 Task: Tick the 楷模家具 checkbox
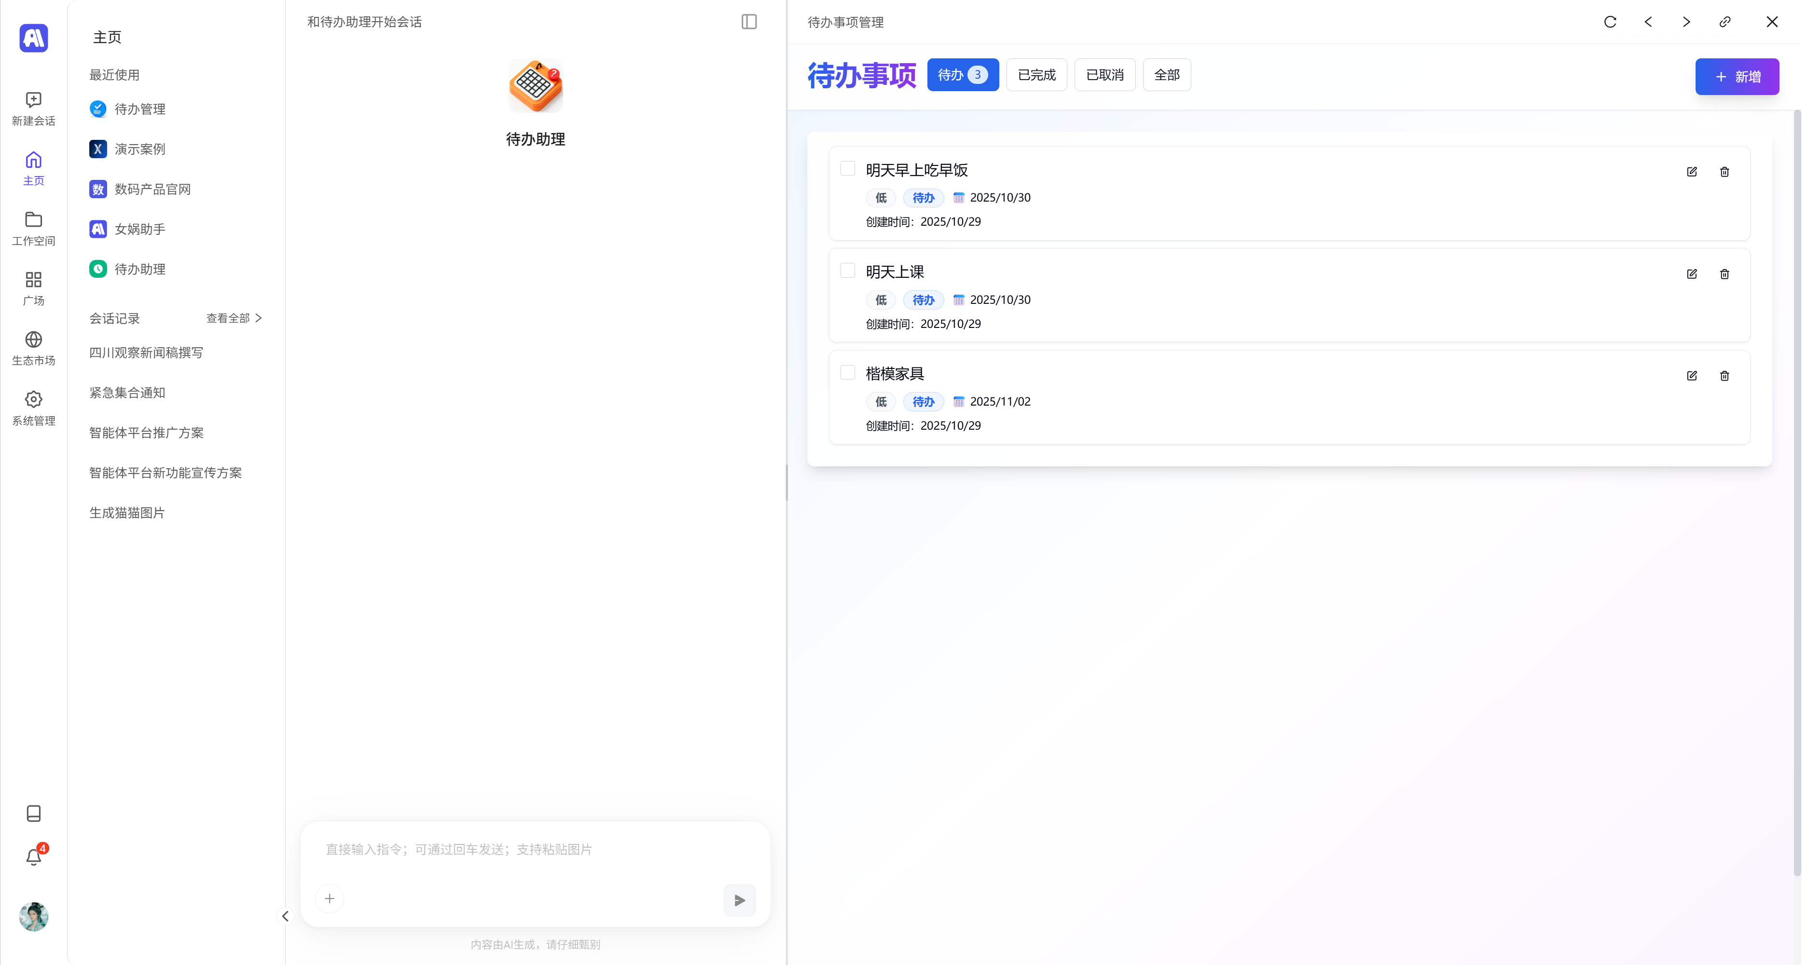[847, 372]
